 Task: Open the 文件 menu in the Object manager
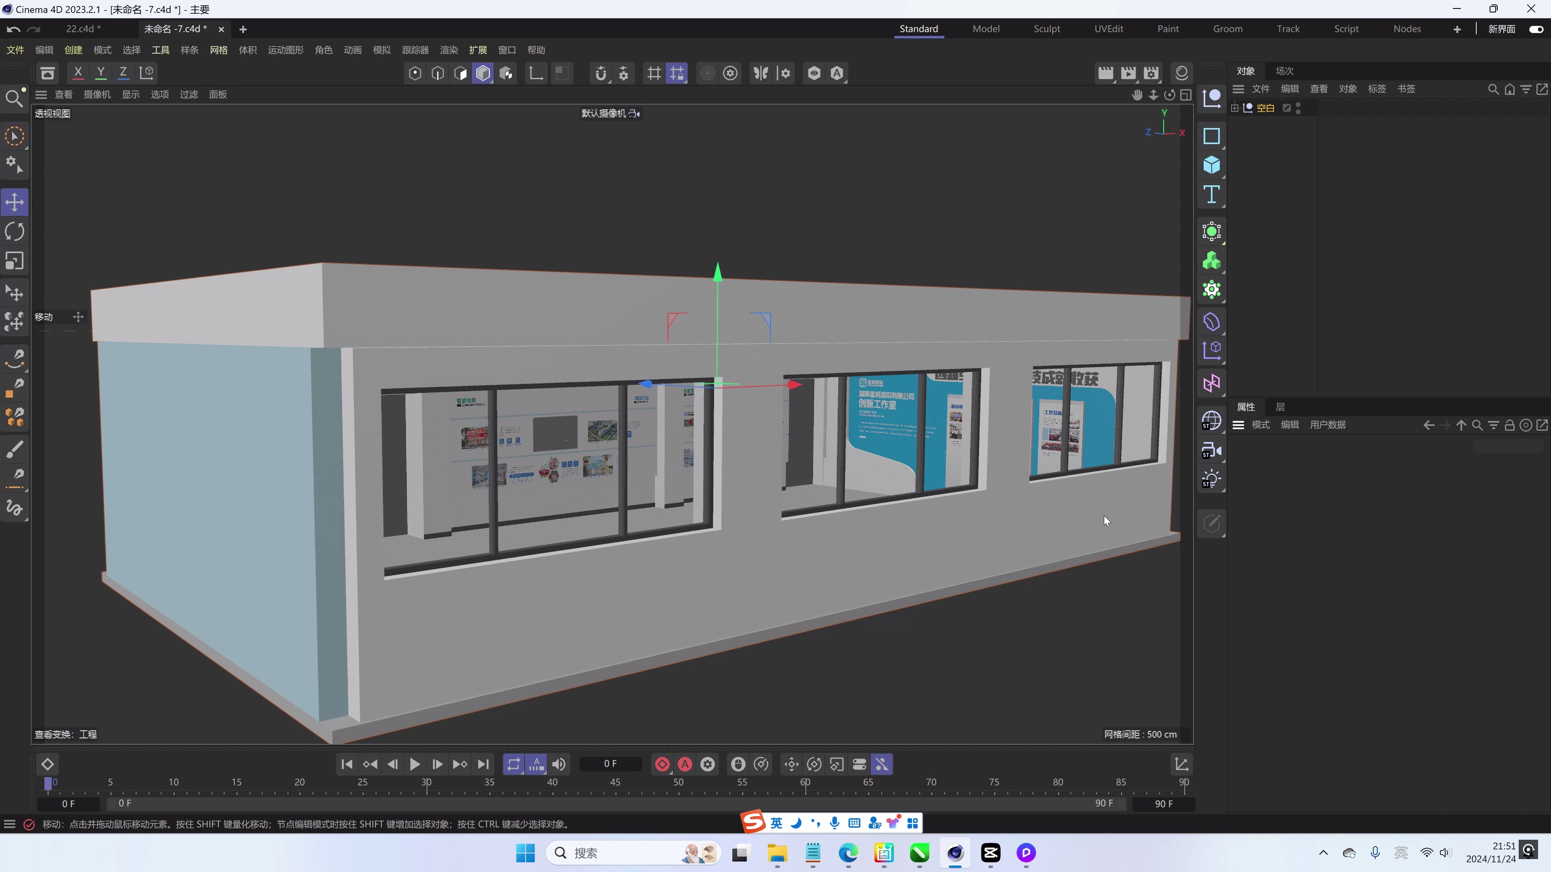[1262, 88]
